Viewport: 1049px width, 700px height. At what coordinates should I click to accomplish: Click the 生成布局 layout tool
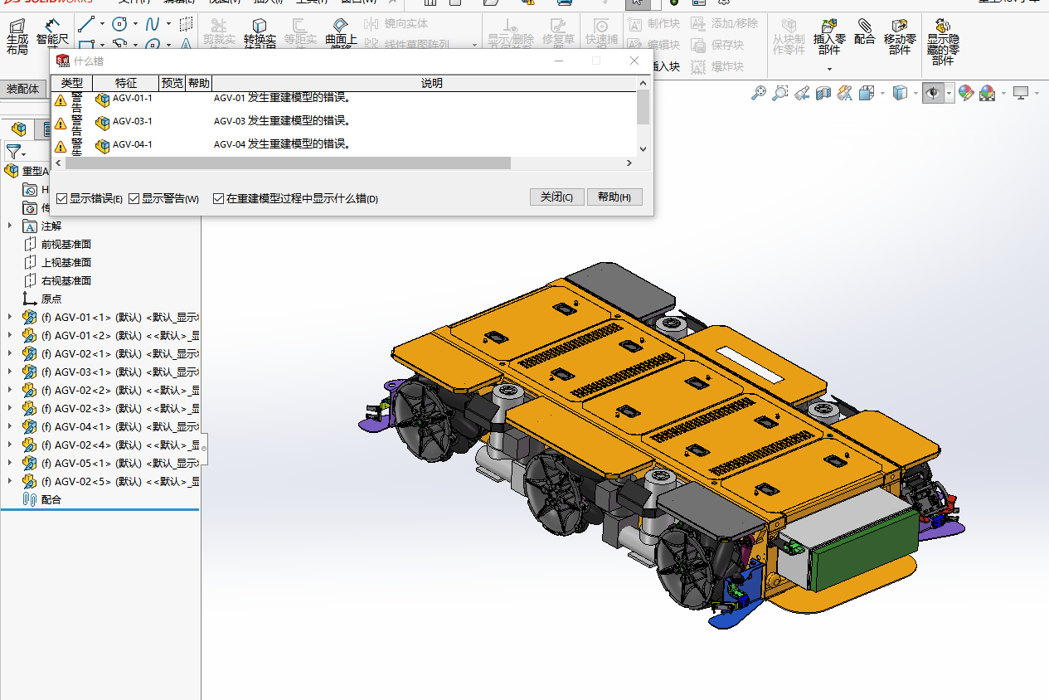(x=17, y=36)
